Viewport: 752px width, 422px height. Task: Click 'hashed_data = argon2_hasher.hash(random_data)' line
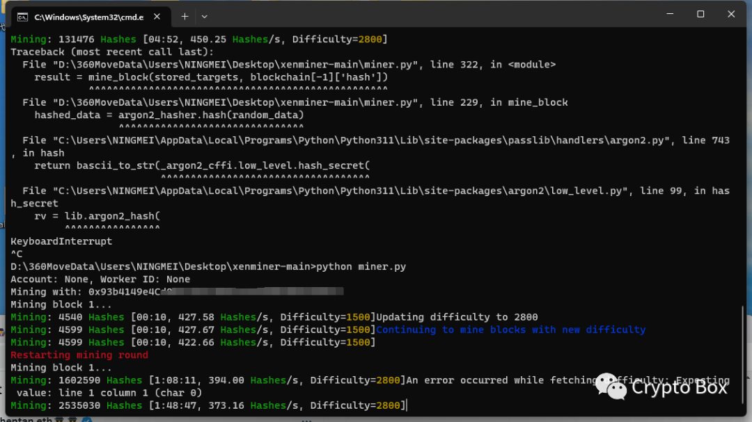[x=169, y=115]
